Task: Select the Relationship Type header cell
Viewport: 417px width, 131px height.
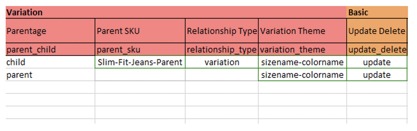Action: coord(222,31)
